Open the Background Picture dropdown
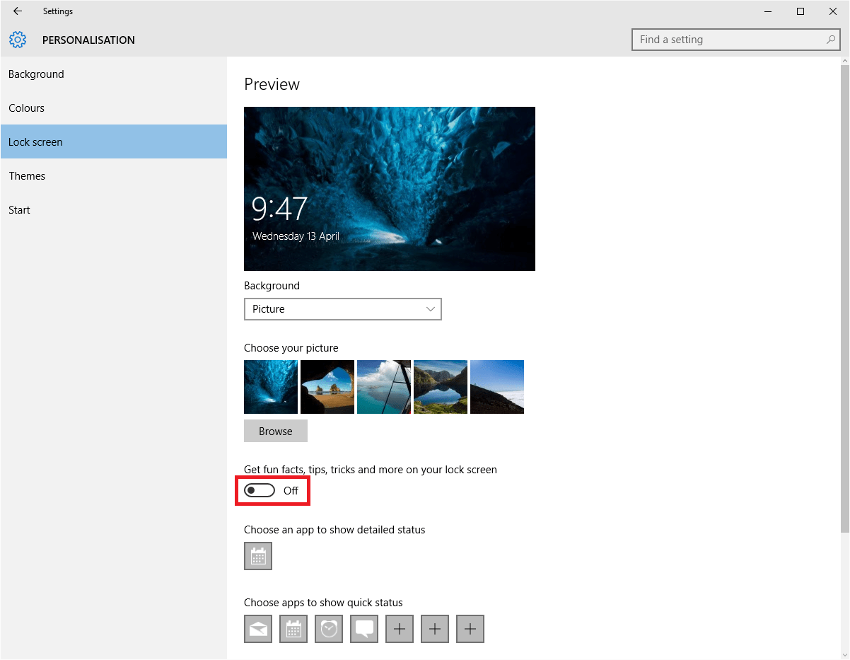This screenshot has width=850, height=660. [x=343, y=309]
